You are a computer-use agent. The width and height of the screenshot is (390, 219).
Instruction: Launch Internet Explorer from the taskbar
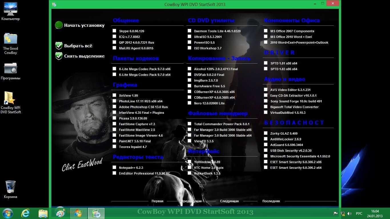click(x=25, y=213)
